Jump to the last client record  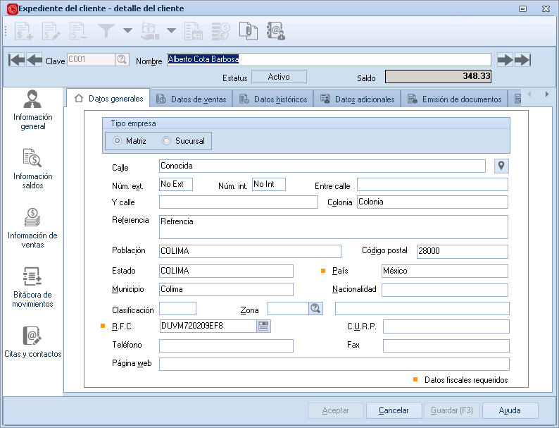click(522, 60)
